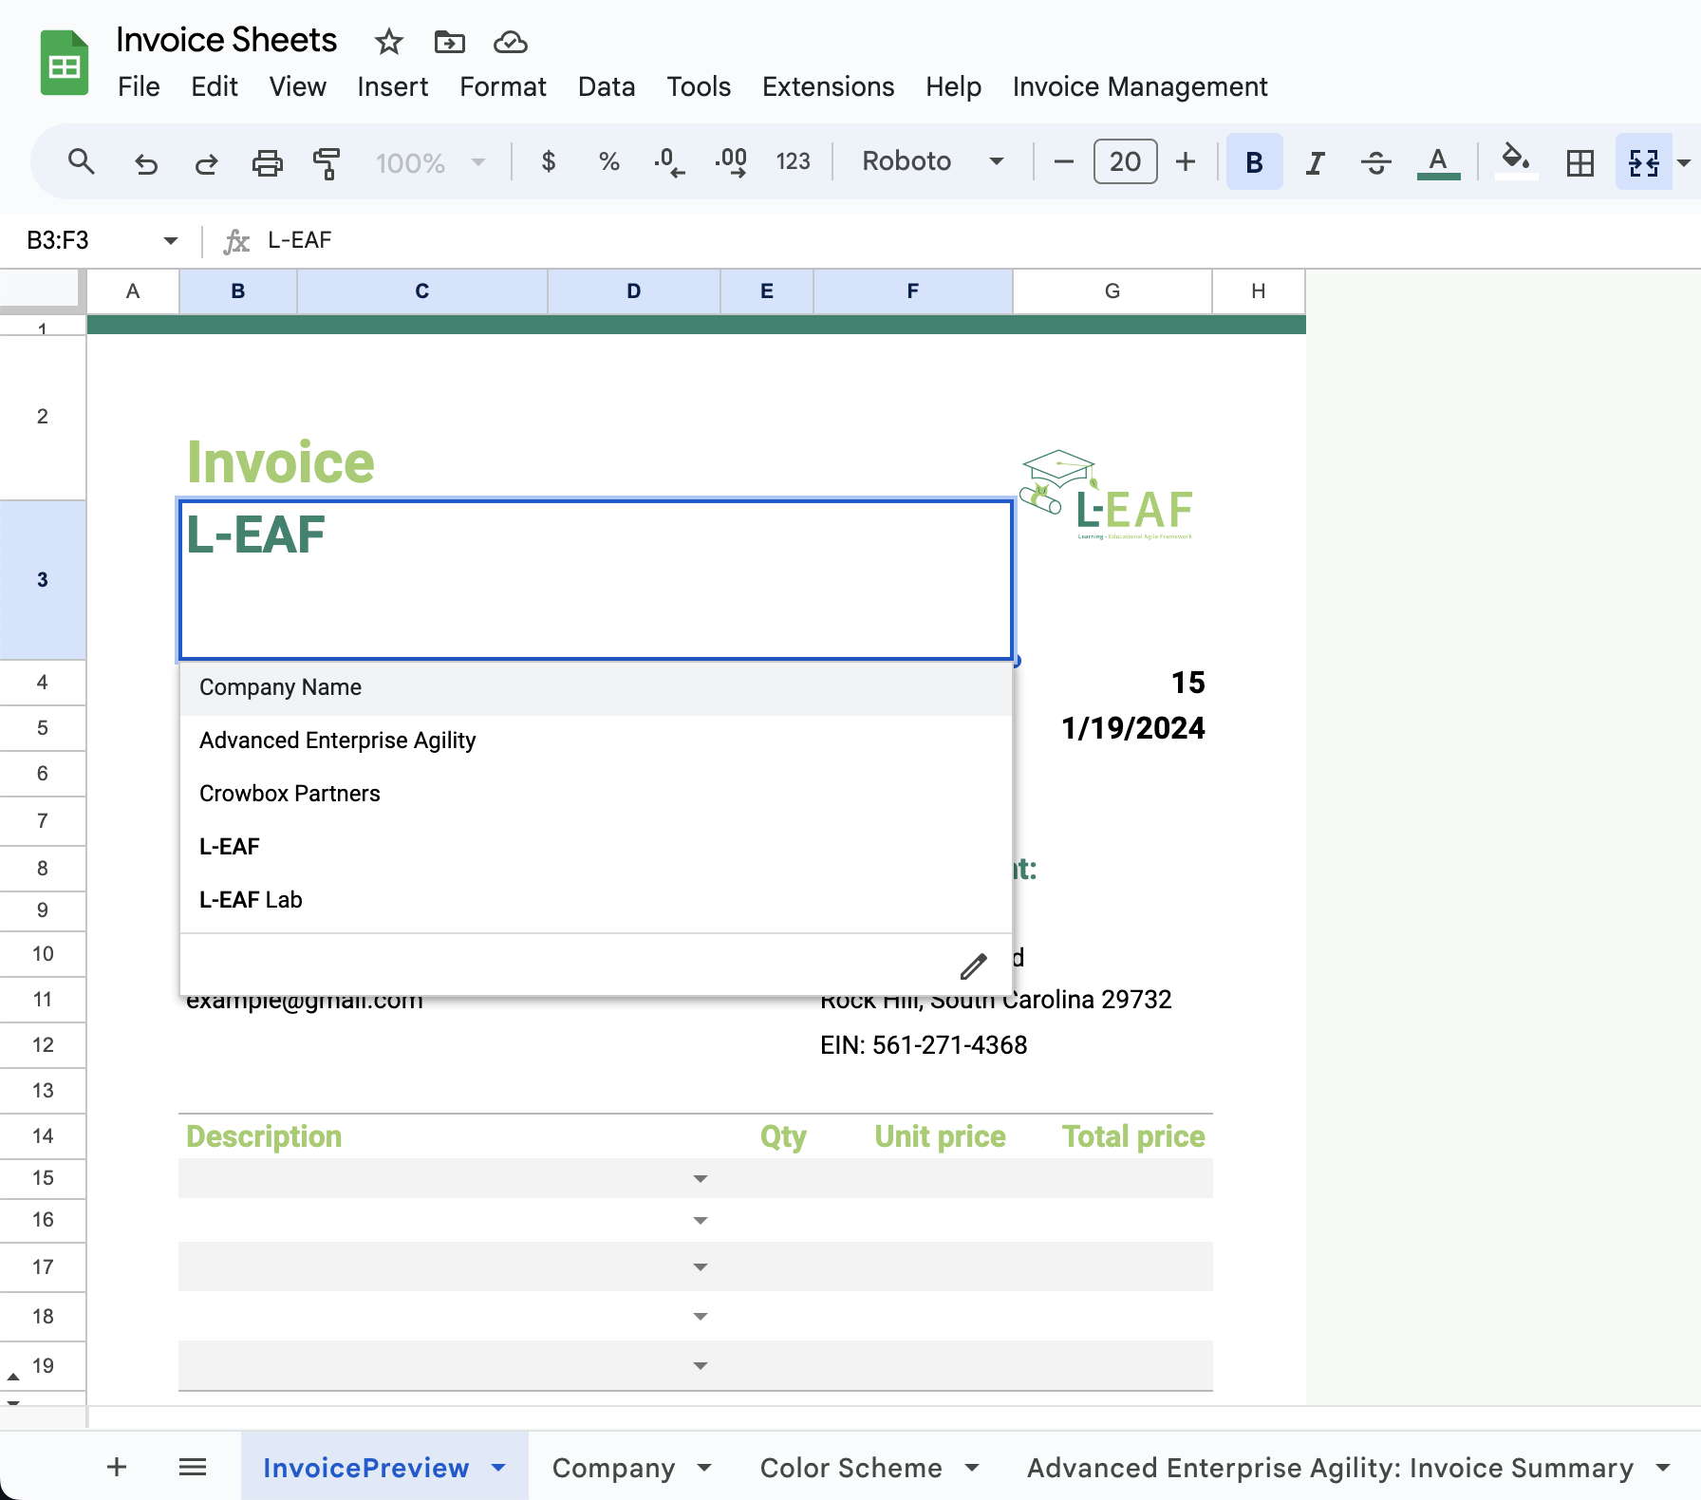Open merge type dropdown arrow
This screenshot has width=1701, height=1500.
pos(1684,163)
